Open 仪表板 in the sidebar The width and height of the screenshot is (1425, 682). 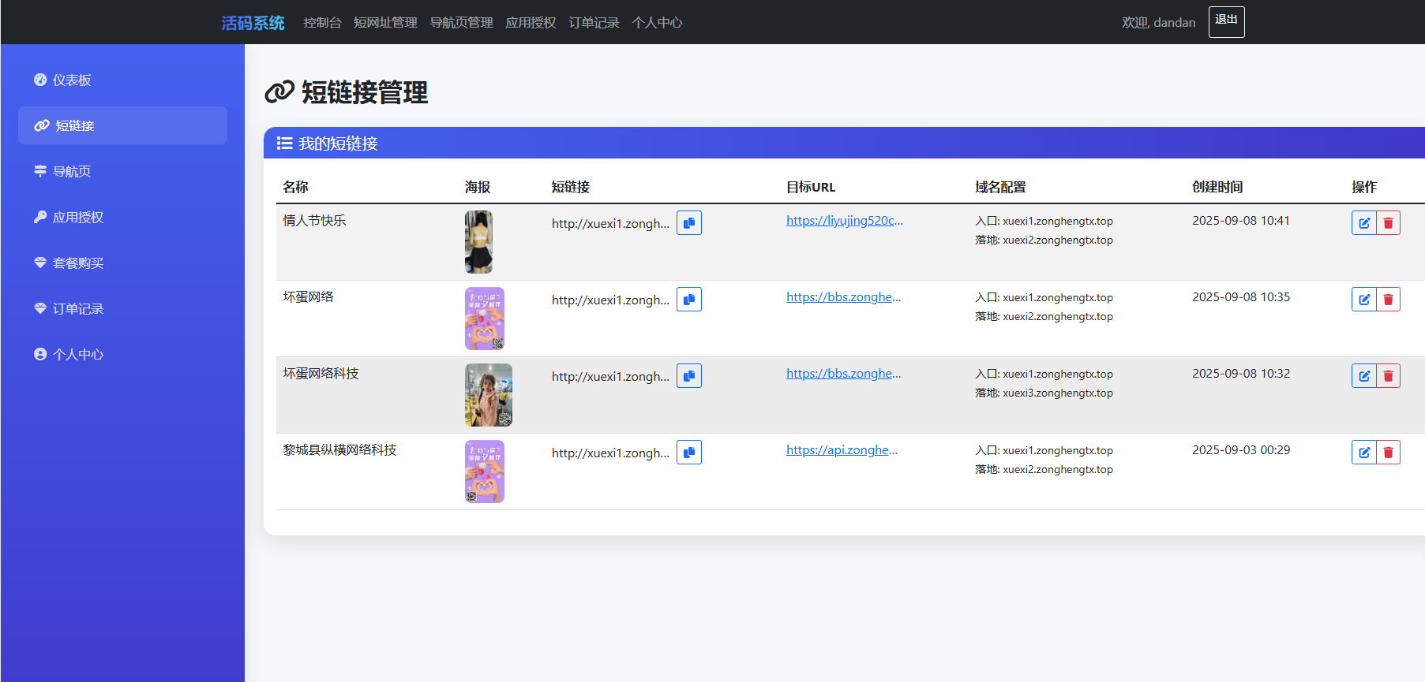71,80
